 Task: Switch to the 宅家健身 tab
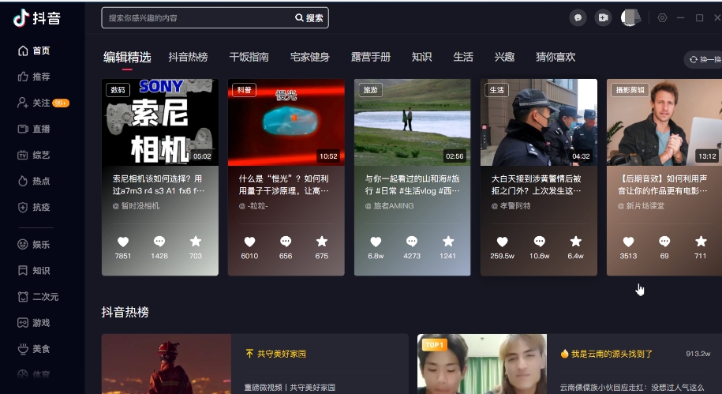pos(310,57)
